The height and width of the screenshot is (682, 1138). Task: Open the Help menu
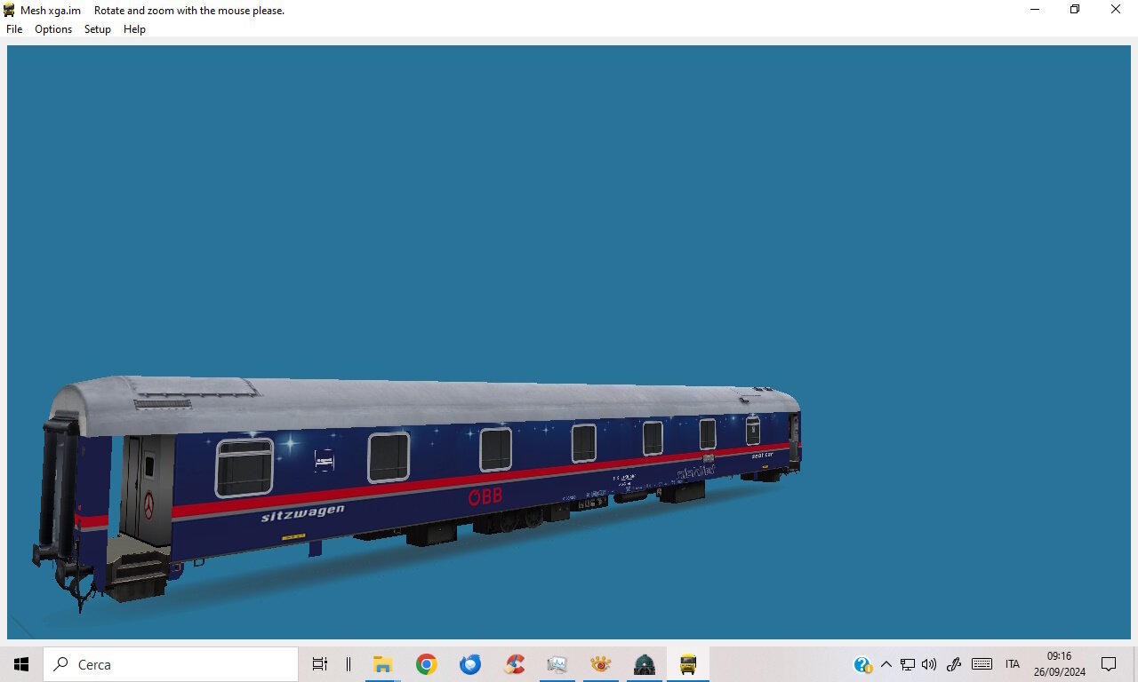134,29
